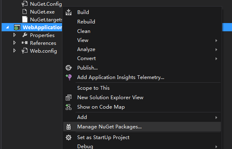232x149 pixels.
Task: Click the WebApplication project globe icon
Action: 17,28
